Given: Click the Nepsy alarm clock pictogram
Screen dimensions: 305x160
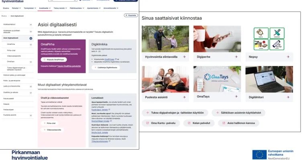Looking at the screenshot, I should [261, 33].
